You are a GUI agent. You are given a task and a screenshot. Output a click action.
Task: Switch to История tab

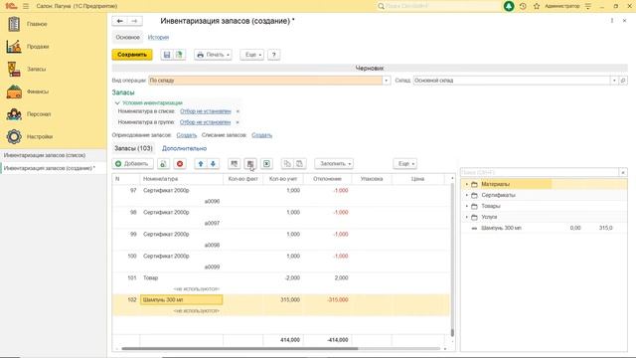click(158, 38)
